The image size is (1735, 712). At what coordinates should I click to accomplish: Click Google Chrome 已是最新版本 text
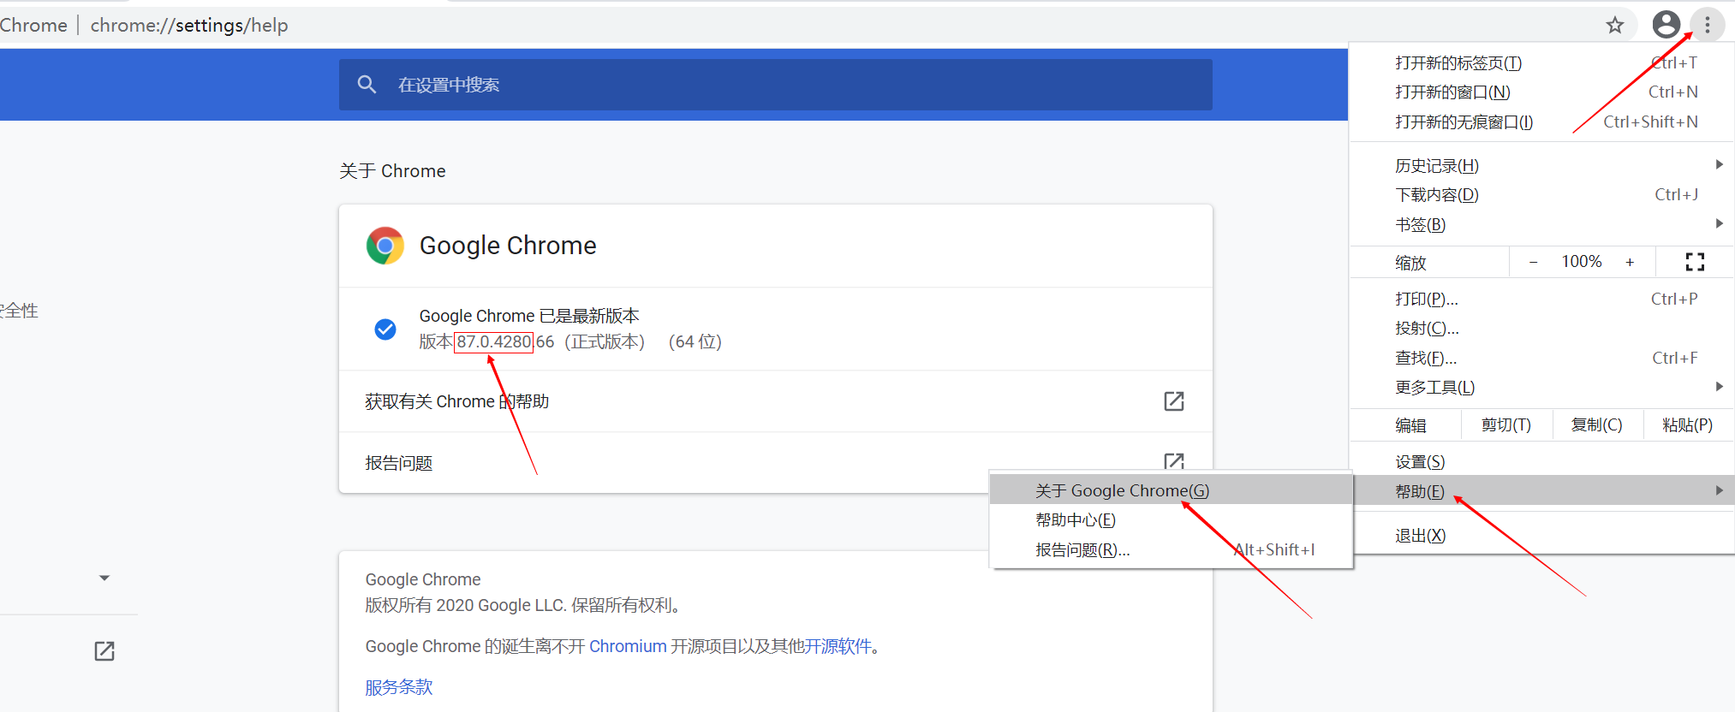pos(529,316)
